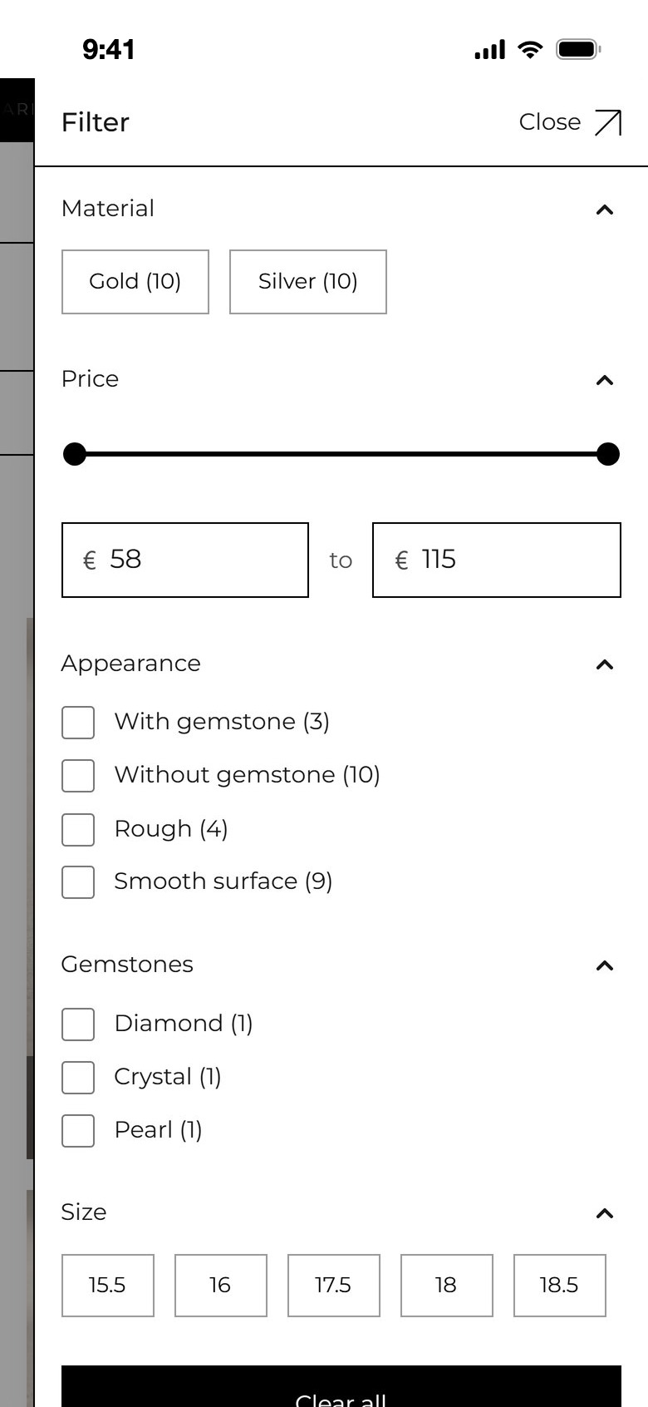Collapse the Material section chevron
The height and width of the screenshot is (1407, 648).
tap(605, 210)
